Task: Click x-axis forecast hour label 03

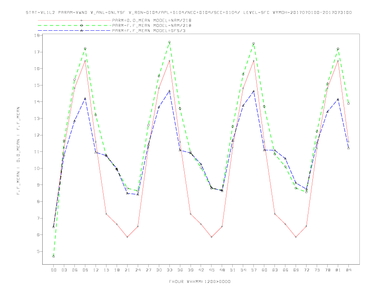Action: tap(64, 270)
